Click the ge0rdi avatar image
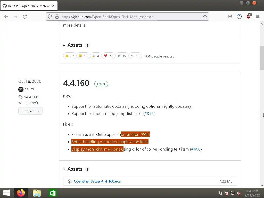This screenshot has height=198, width=264. [x=21, y=89]
